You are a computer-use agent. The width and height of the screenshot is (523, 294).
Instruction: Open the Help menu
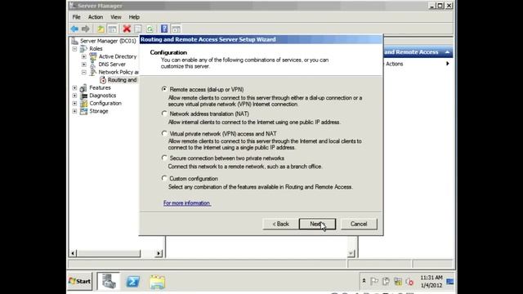(134, 17)
